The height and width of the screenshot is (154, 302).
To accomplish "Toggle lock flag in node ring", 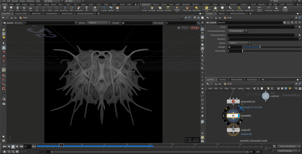I will coord(226,122).
